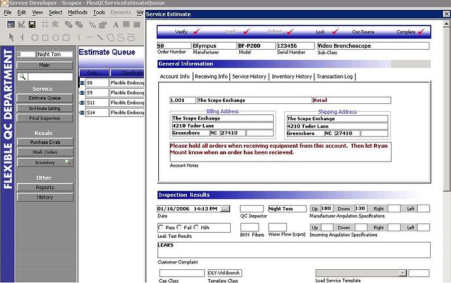Open Reports under Other
Screen dimensions: 451x283
tap(45, 188)
